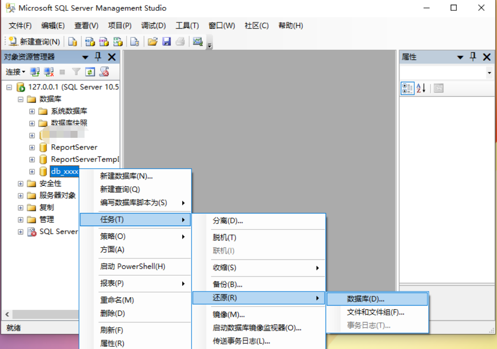Choose 分离(D)... in the tasks submenu
497x349 pixels.
(x=259, y=221)
